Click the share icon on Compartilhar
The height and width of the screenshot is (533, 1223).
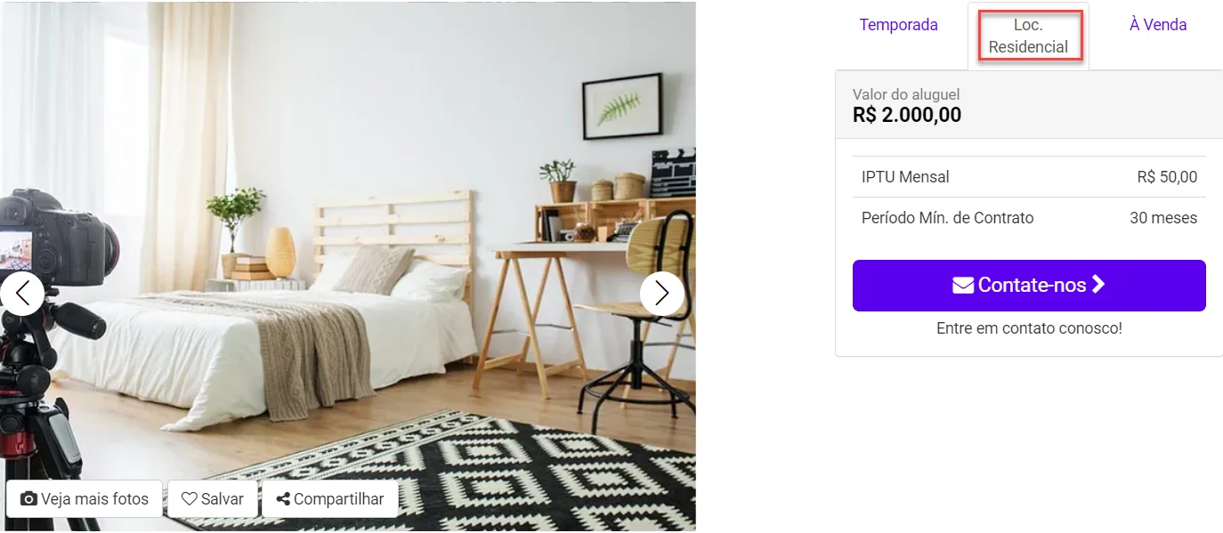[283, 499]
